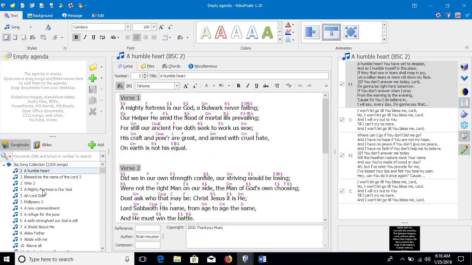Viewport: 472px width, 265px height.
Task: Collapse the ribbon with the chevron
Action: (x=467, y=47)
